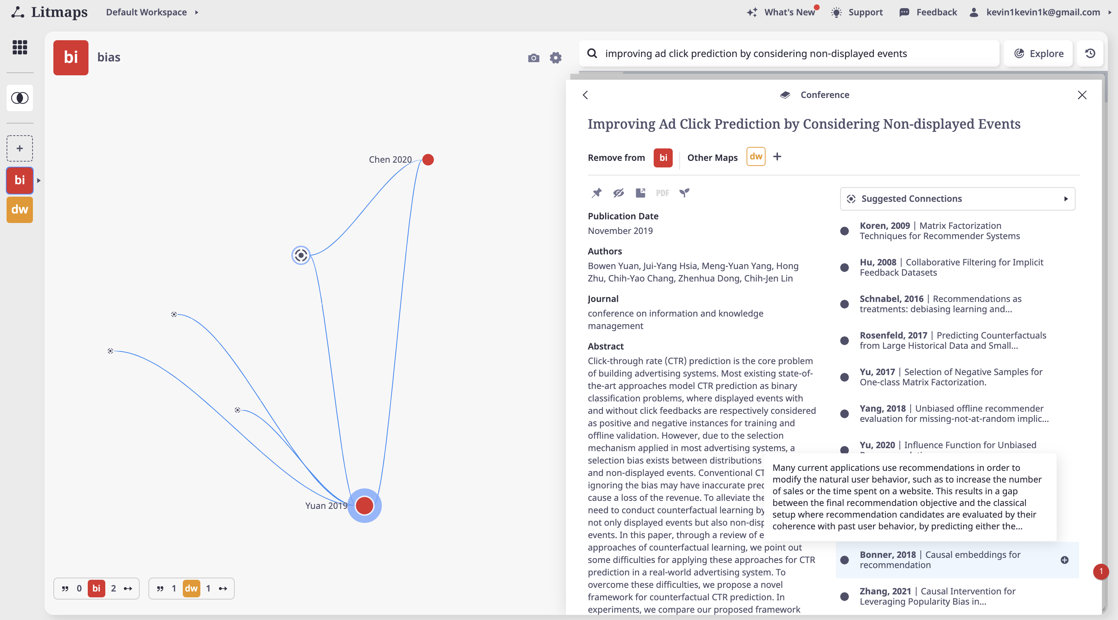Click the dot beside Koren, 2009

click(x=845, y=231)
